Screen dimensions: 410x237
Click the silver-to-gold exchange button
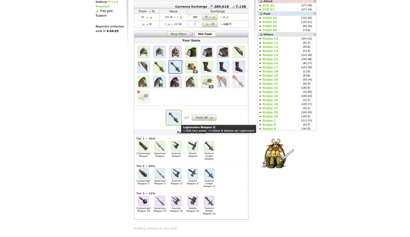pyautogui.click(x=210, y=17)
